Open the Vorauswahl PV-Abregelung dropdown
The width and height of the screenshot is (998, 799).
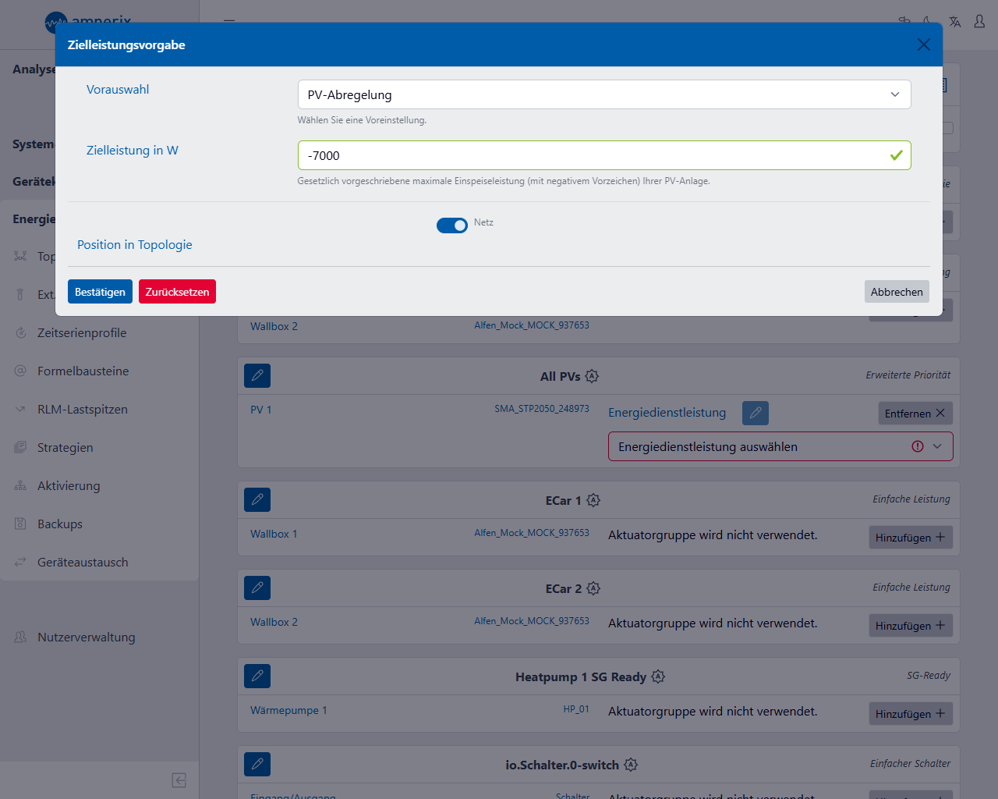[x=603, y=94]
